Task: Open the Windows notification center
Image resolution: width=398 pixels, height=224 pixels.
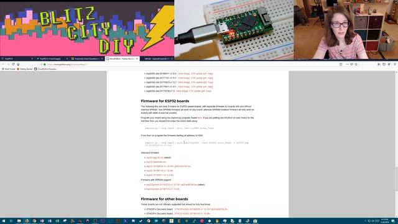Action: [393, 221]
